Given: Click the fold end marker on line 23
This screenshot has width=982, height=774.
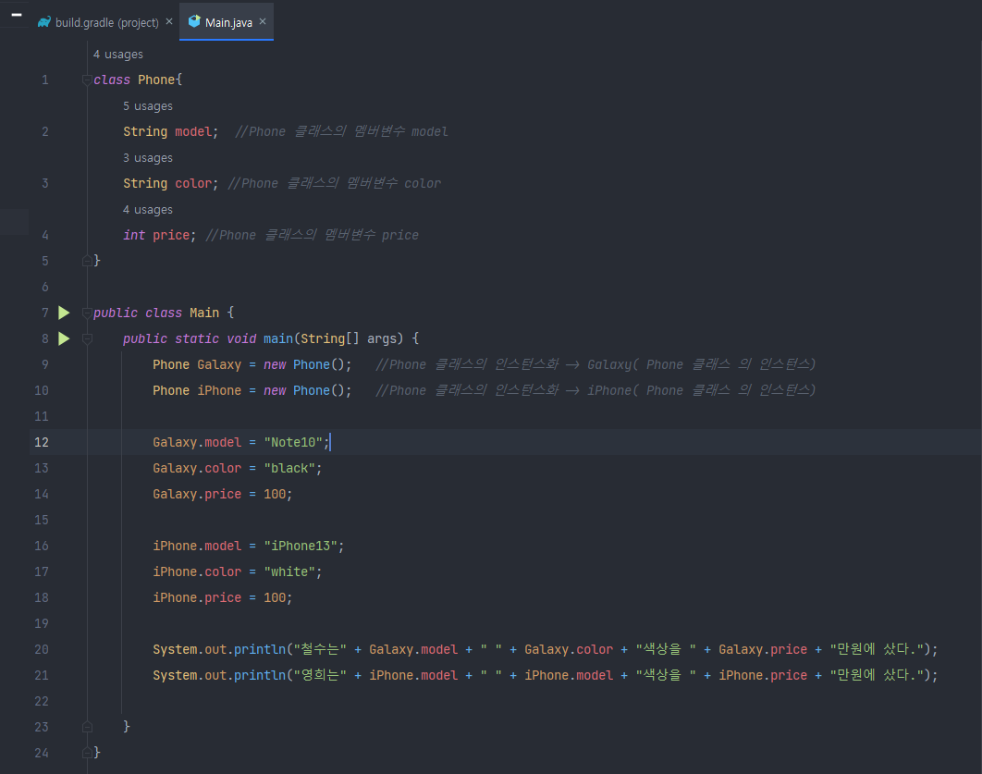Looking at the screenshot, I should 87,727.
